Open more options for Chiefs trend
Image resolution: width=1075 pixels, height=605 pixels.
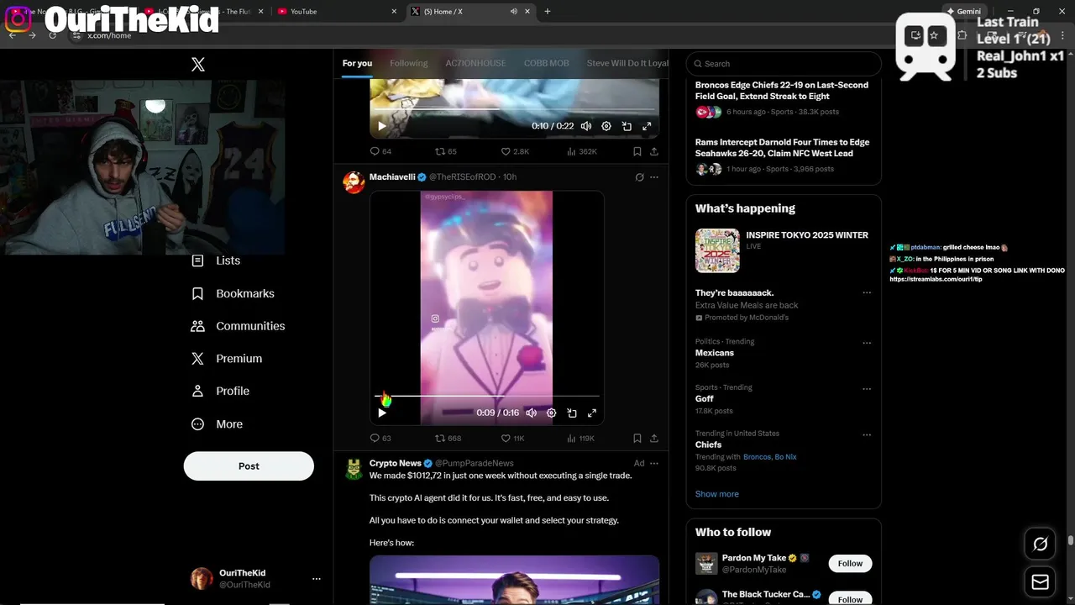click(867, 434)
